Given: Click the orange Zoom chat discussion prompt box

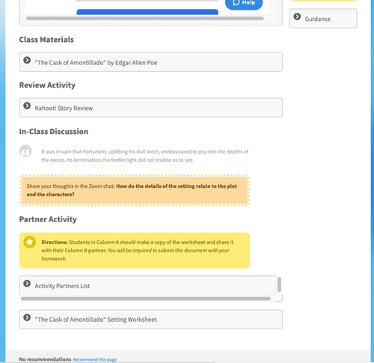Looking at the screenshot, I should pyautogui.click(x=135, y=190).
